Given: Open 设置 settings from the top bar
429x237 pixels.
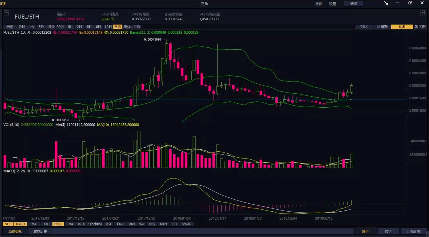Looking at the screenshot, I should pyautogui.click(x=332, y=4).
